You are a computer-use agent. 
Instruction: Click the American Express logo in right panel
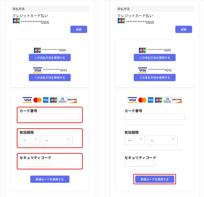click(151, 100)
